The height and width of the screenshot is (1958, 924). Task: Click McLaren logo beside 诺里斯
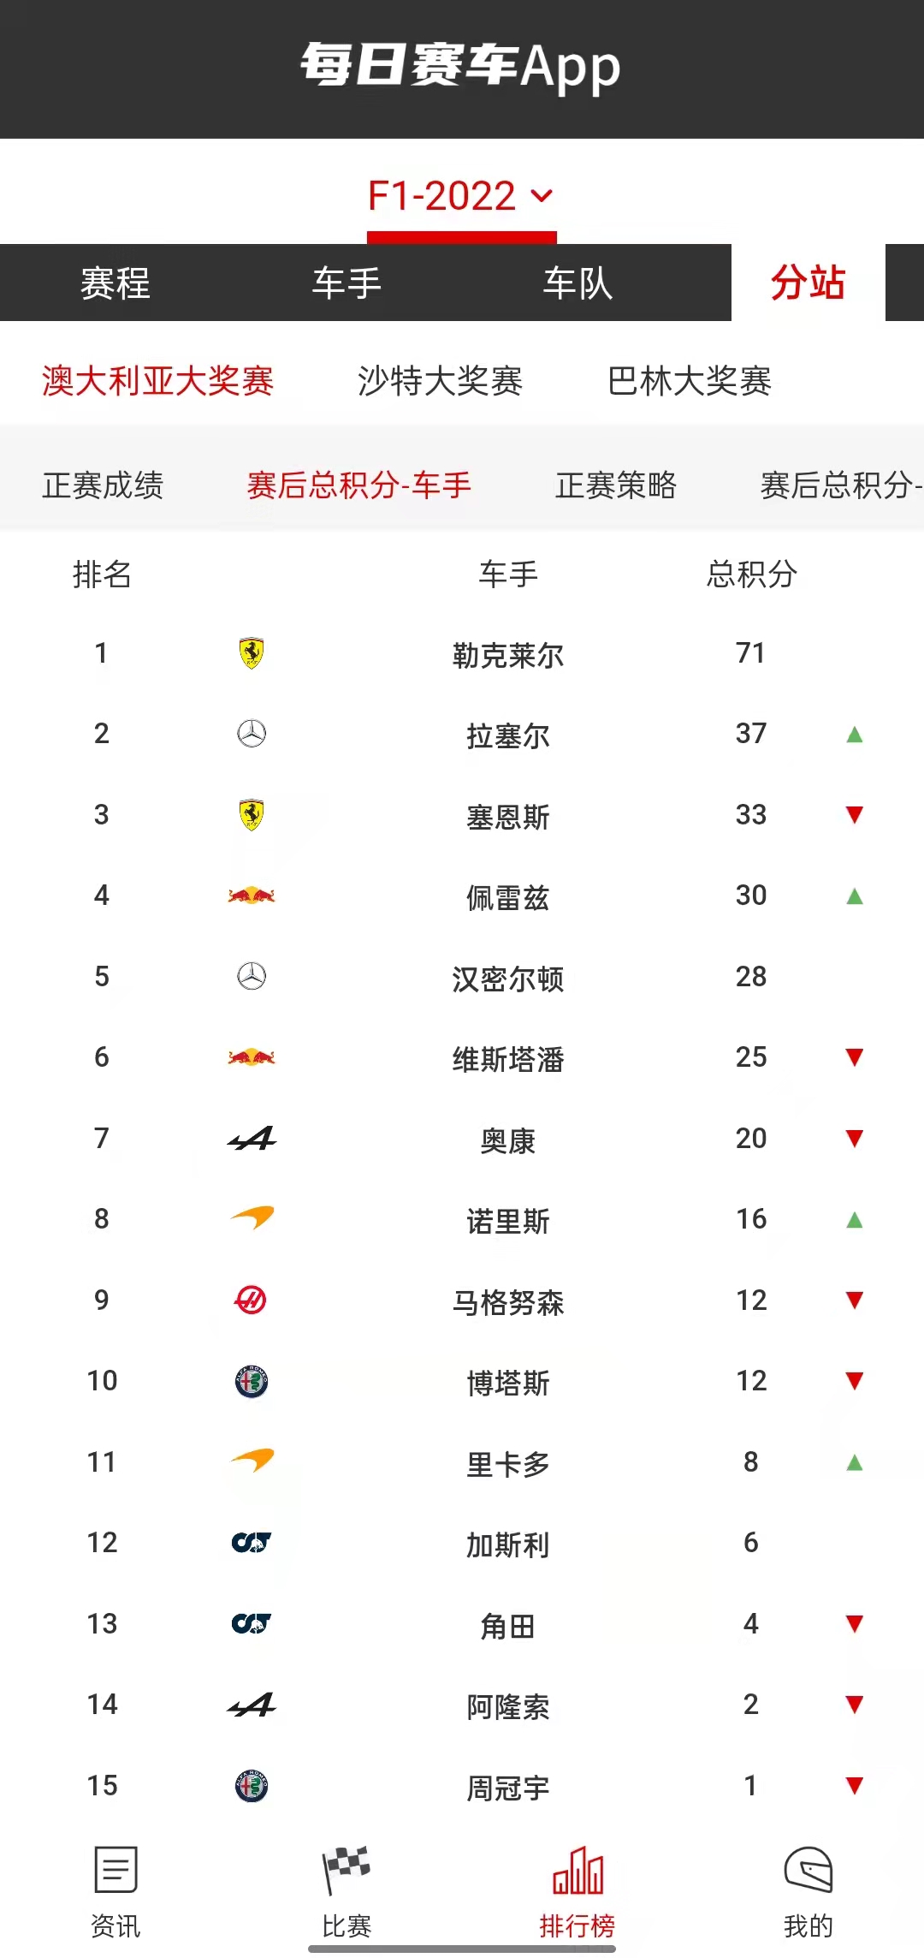coord(252,1218)
